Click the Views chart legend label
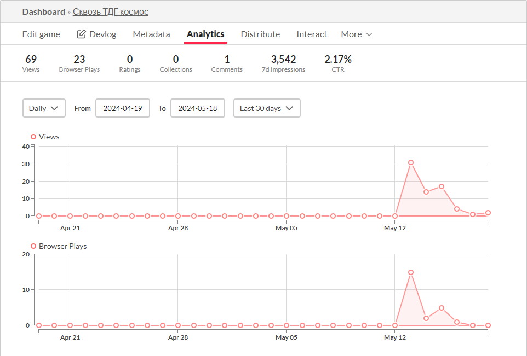 pos(49,137)
